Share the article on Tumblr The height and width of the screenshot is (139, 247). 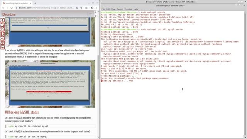point(2,34)
